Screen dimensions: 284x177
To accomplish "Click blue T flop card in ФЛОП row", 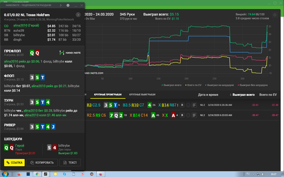I will [x=43, y=78].
